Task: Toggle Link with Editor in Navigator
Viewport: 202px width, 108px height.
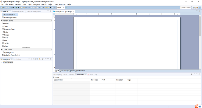Action: 40,59
